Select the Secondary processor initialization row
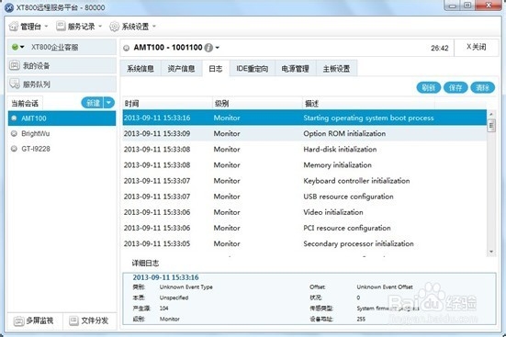506x337 pixels. (x=304, y=243)
